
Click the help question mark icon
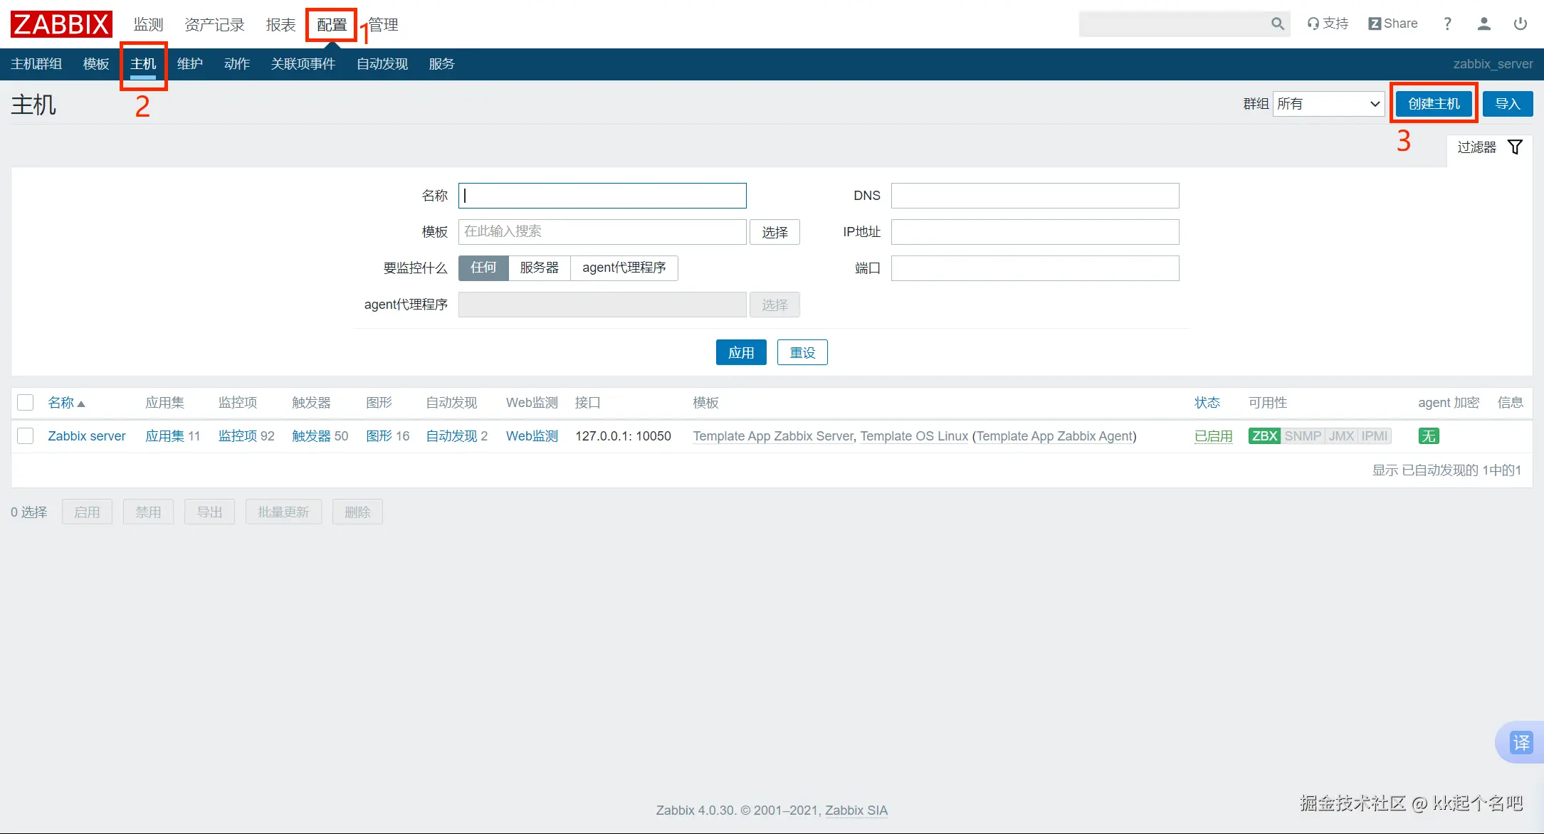(x=1447, y=23)
